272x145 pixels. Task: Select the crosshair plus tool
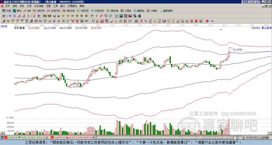[x=97, y=16]
